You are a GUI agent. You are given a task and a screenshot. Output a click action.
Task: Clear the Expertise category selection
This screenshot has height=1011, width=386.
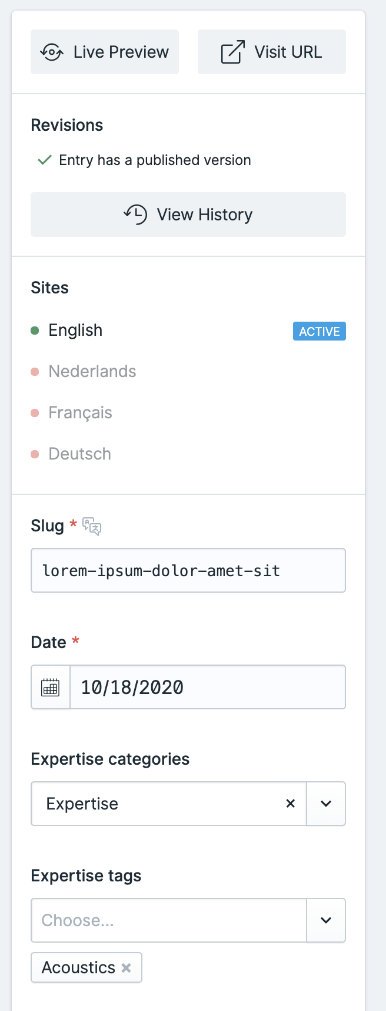(x=290, y=804)
